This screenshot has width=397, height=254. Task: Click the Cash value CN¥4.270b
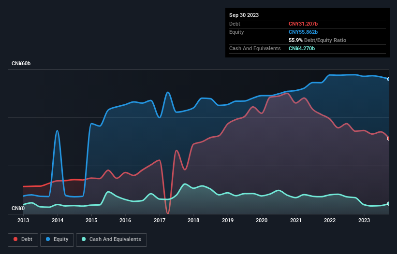302,48
